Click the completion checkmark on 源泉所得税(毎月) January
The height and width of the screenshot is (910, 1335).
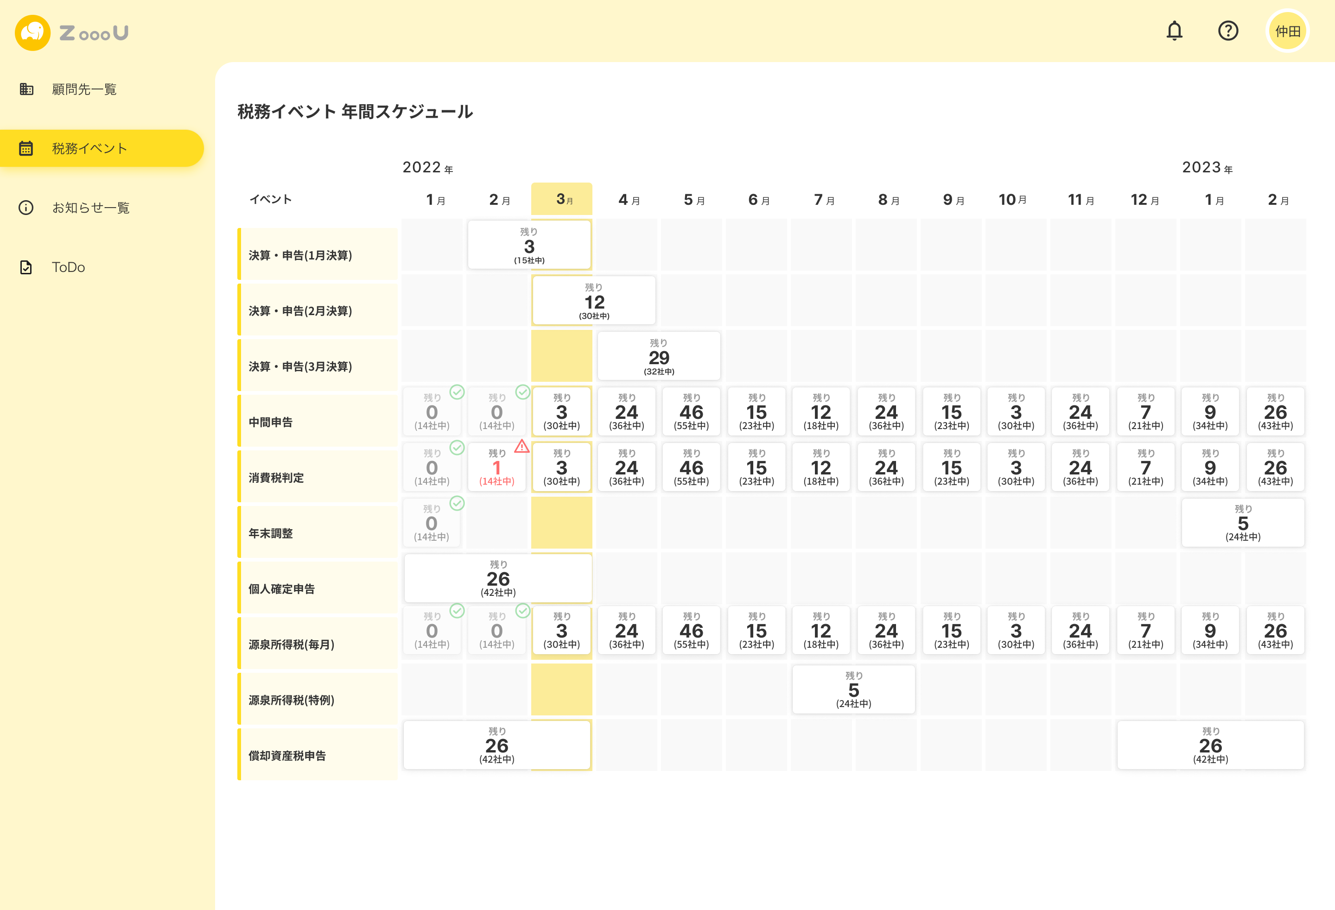tap(457, 612)
